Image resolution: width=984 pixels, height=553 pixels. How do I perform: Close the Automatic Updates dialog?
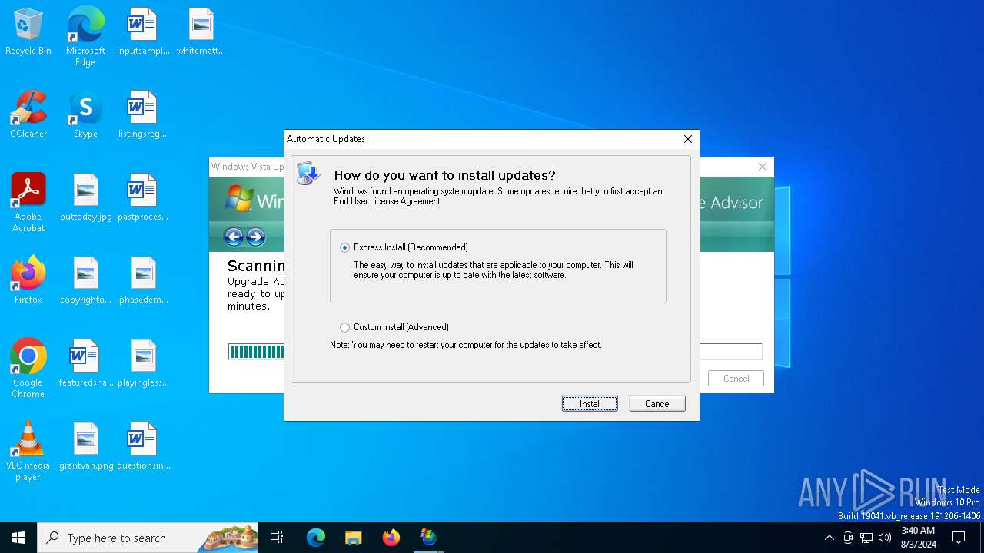[x=688, y=139]
